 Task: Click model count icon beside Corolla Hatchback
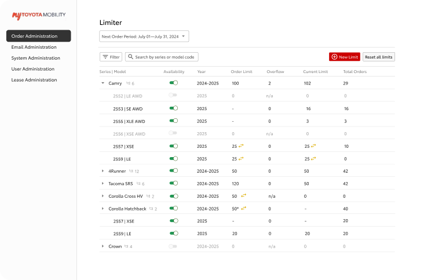[x=151, y=209]
